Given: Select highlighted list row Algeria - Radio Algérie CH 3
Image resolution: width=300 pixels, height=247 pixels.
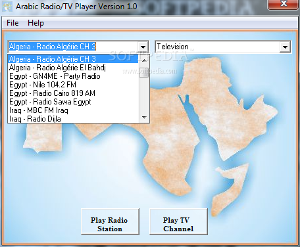Looking at the screenshot, I should pyautogui.click(x=73, y=59).
